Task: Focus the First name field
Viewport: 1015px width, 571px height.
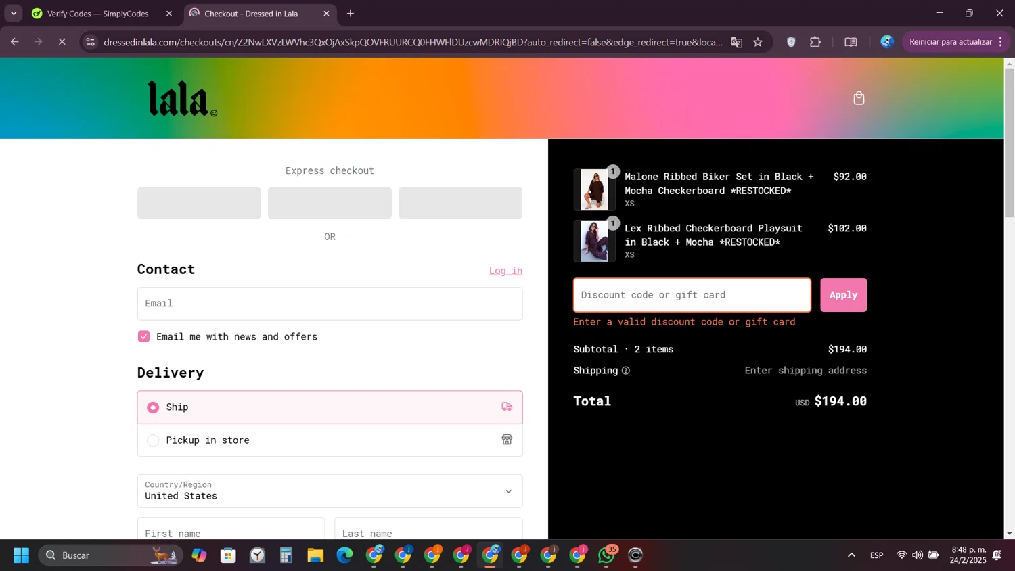Action: [x=231, y=528]
